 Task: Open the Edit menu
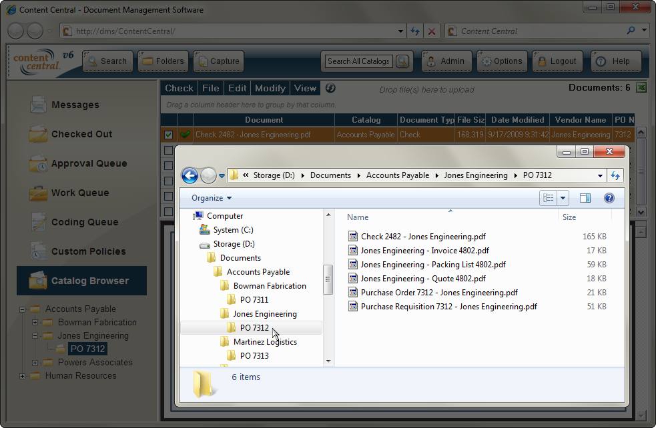(x=237, y=88)
